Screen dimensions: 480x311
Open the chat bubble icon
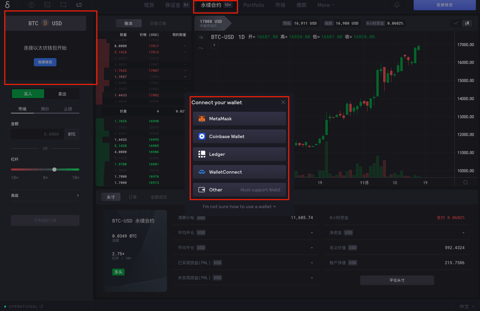coord(63,5)
